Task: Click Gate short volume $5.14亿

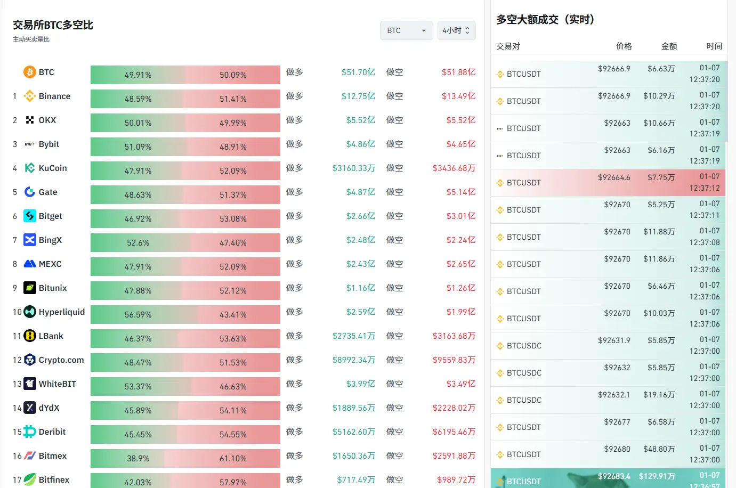Action: point(461,192)
